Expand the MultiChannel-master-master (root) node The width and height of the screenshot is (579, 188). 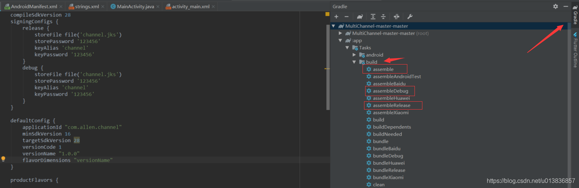coord(340,33)
